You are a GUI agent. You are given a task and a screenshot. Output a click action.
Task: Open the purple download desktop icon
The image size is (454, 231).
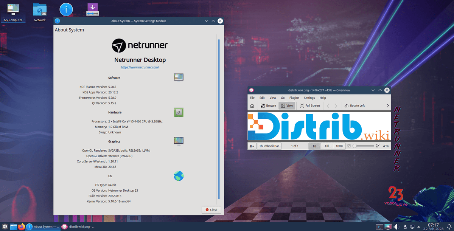pos(93,9)
